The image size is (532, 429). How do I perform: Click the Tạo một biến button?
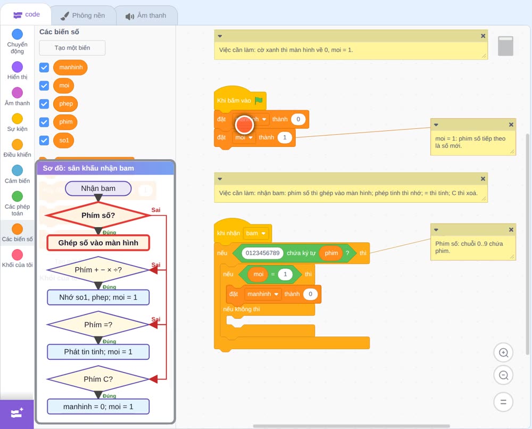tap(72, 48)
